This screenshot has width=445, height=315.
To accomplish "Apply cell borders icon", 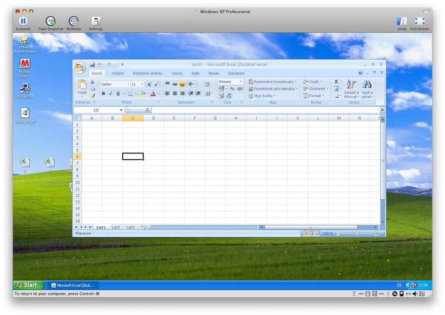I will [130, 93].
